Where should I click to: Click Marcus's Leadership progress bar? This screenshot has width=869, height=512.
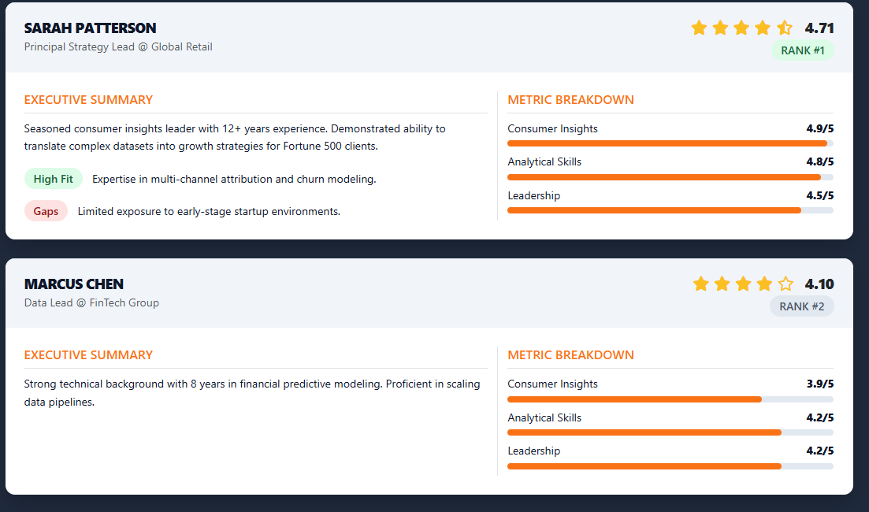(x=670, y=466)
